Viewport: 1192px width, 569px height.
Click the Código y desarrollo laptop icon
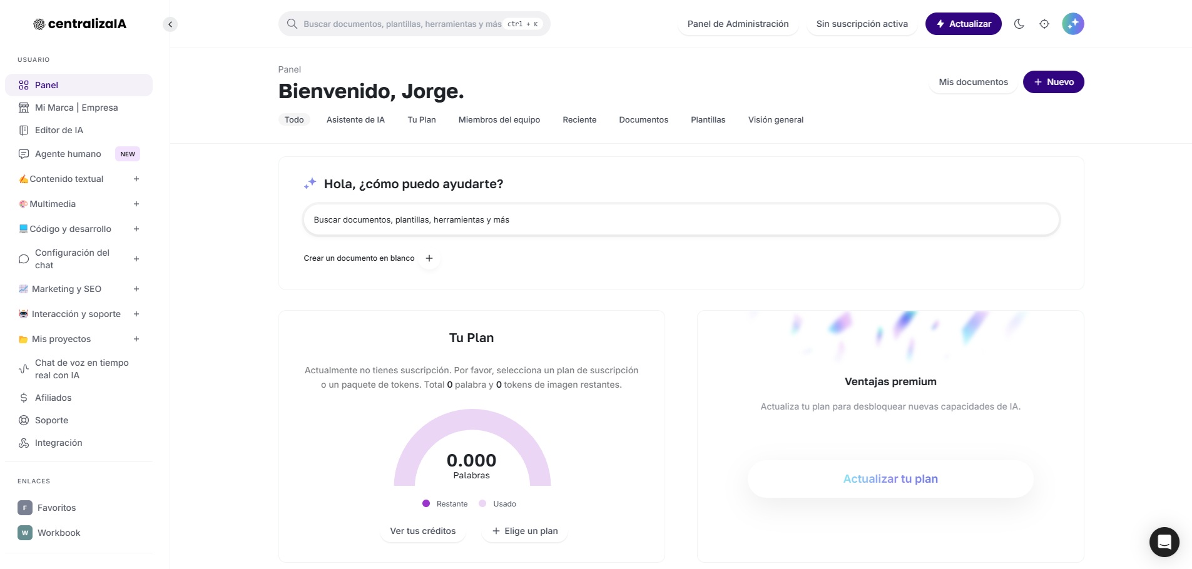point(23,229)
